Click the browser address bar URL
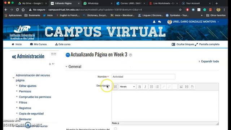 pyautogui.click(x=95, y=10)
